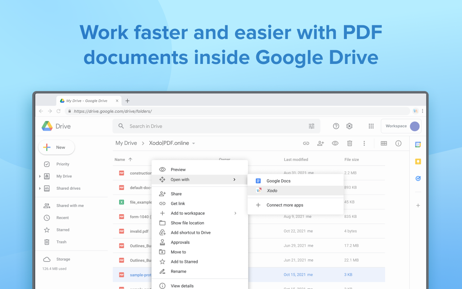Open the Google Calendar side panel

pyautogui.click(x=418, y=144)
